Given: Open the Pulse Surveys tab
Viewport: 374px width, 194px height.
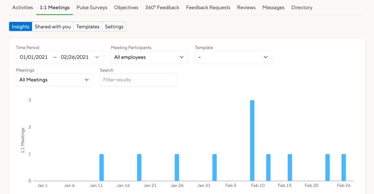Looking at the screenshot, I should point(92,7).
